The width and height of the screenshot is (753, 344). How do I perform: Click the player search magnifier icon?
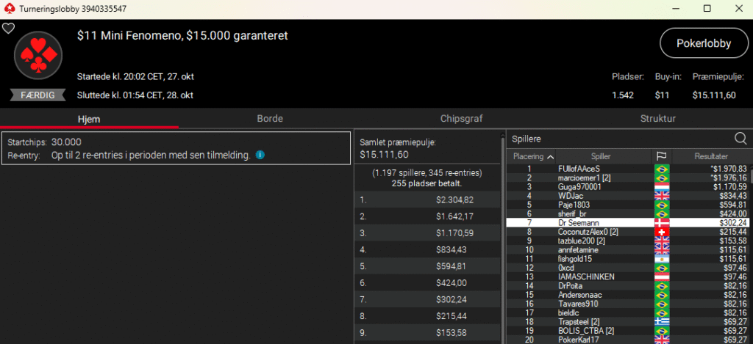pos(740,138)
